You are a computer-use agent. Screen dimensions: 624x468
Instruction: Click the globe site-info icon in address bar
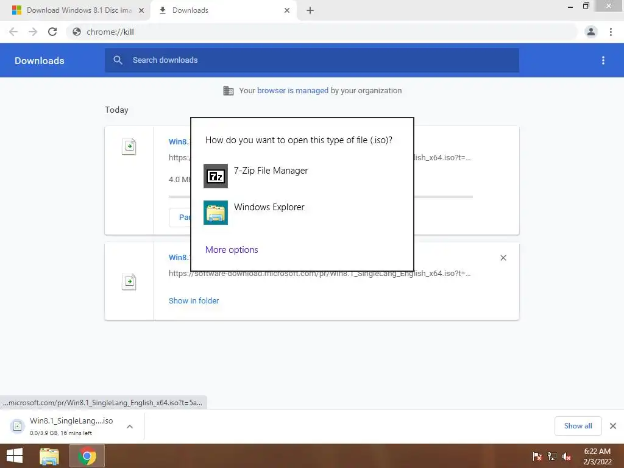point(77,32)
